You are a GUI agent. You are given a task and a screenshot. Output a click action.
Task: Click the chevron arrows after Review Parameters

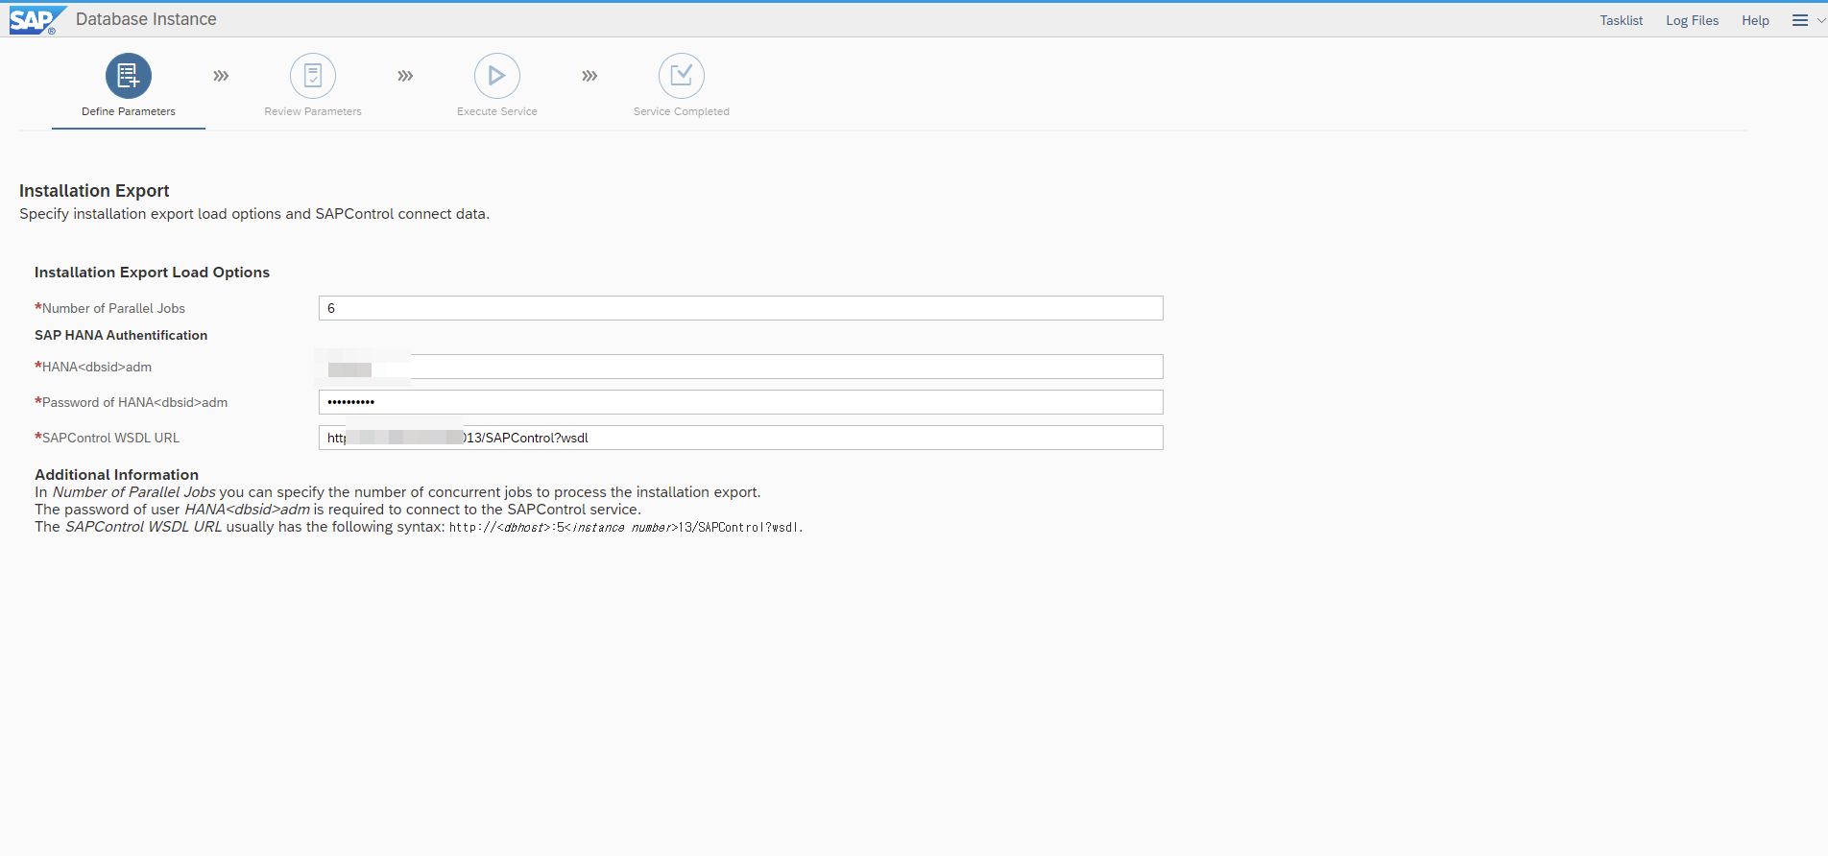[405, 76]
